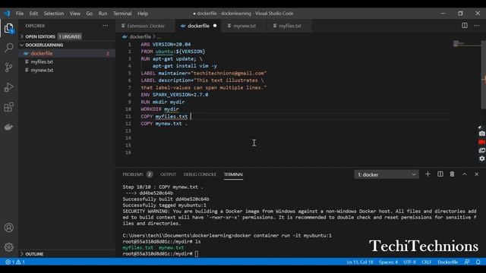Open the Problems panel tab
The height and width of the screenshot is (273, 486).
pos(137,174)
